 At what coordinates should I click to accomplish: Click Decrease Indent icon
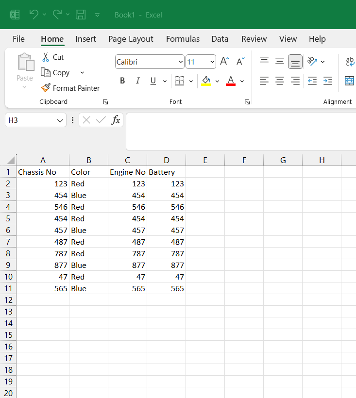point(312,81)
